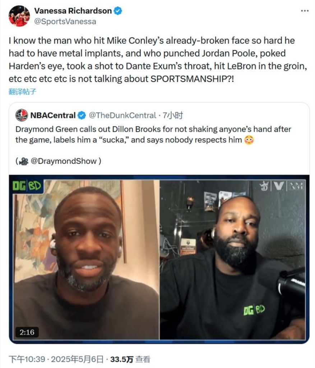
Task: Open the @TheDunkCentral handle
Action: (x=122, y=115)
